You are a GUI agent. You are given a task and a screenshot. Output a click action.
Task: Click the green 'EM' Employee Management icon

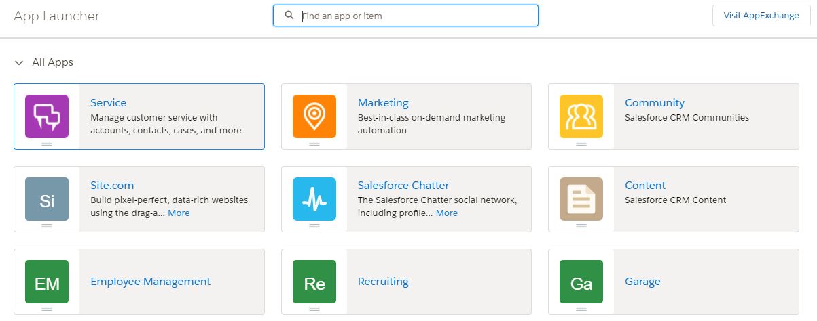pos(47,282)
